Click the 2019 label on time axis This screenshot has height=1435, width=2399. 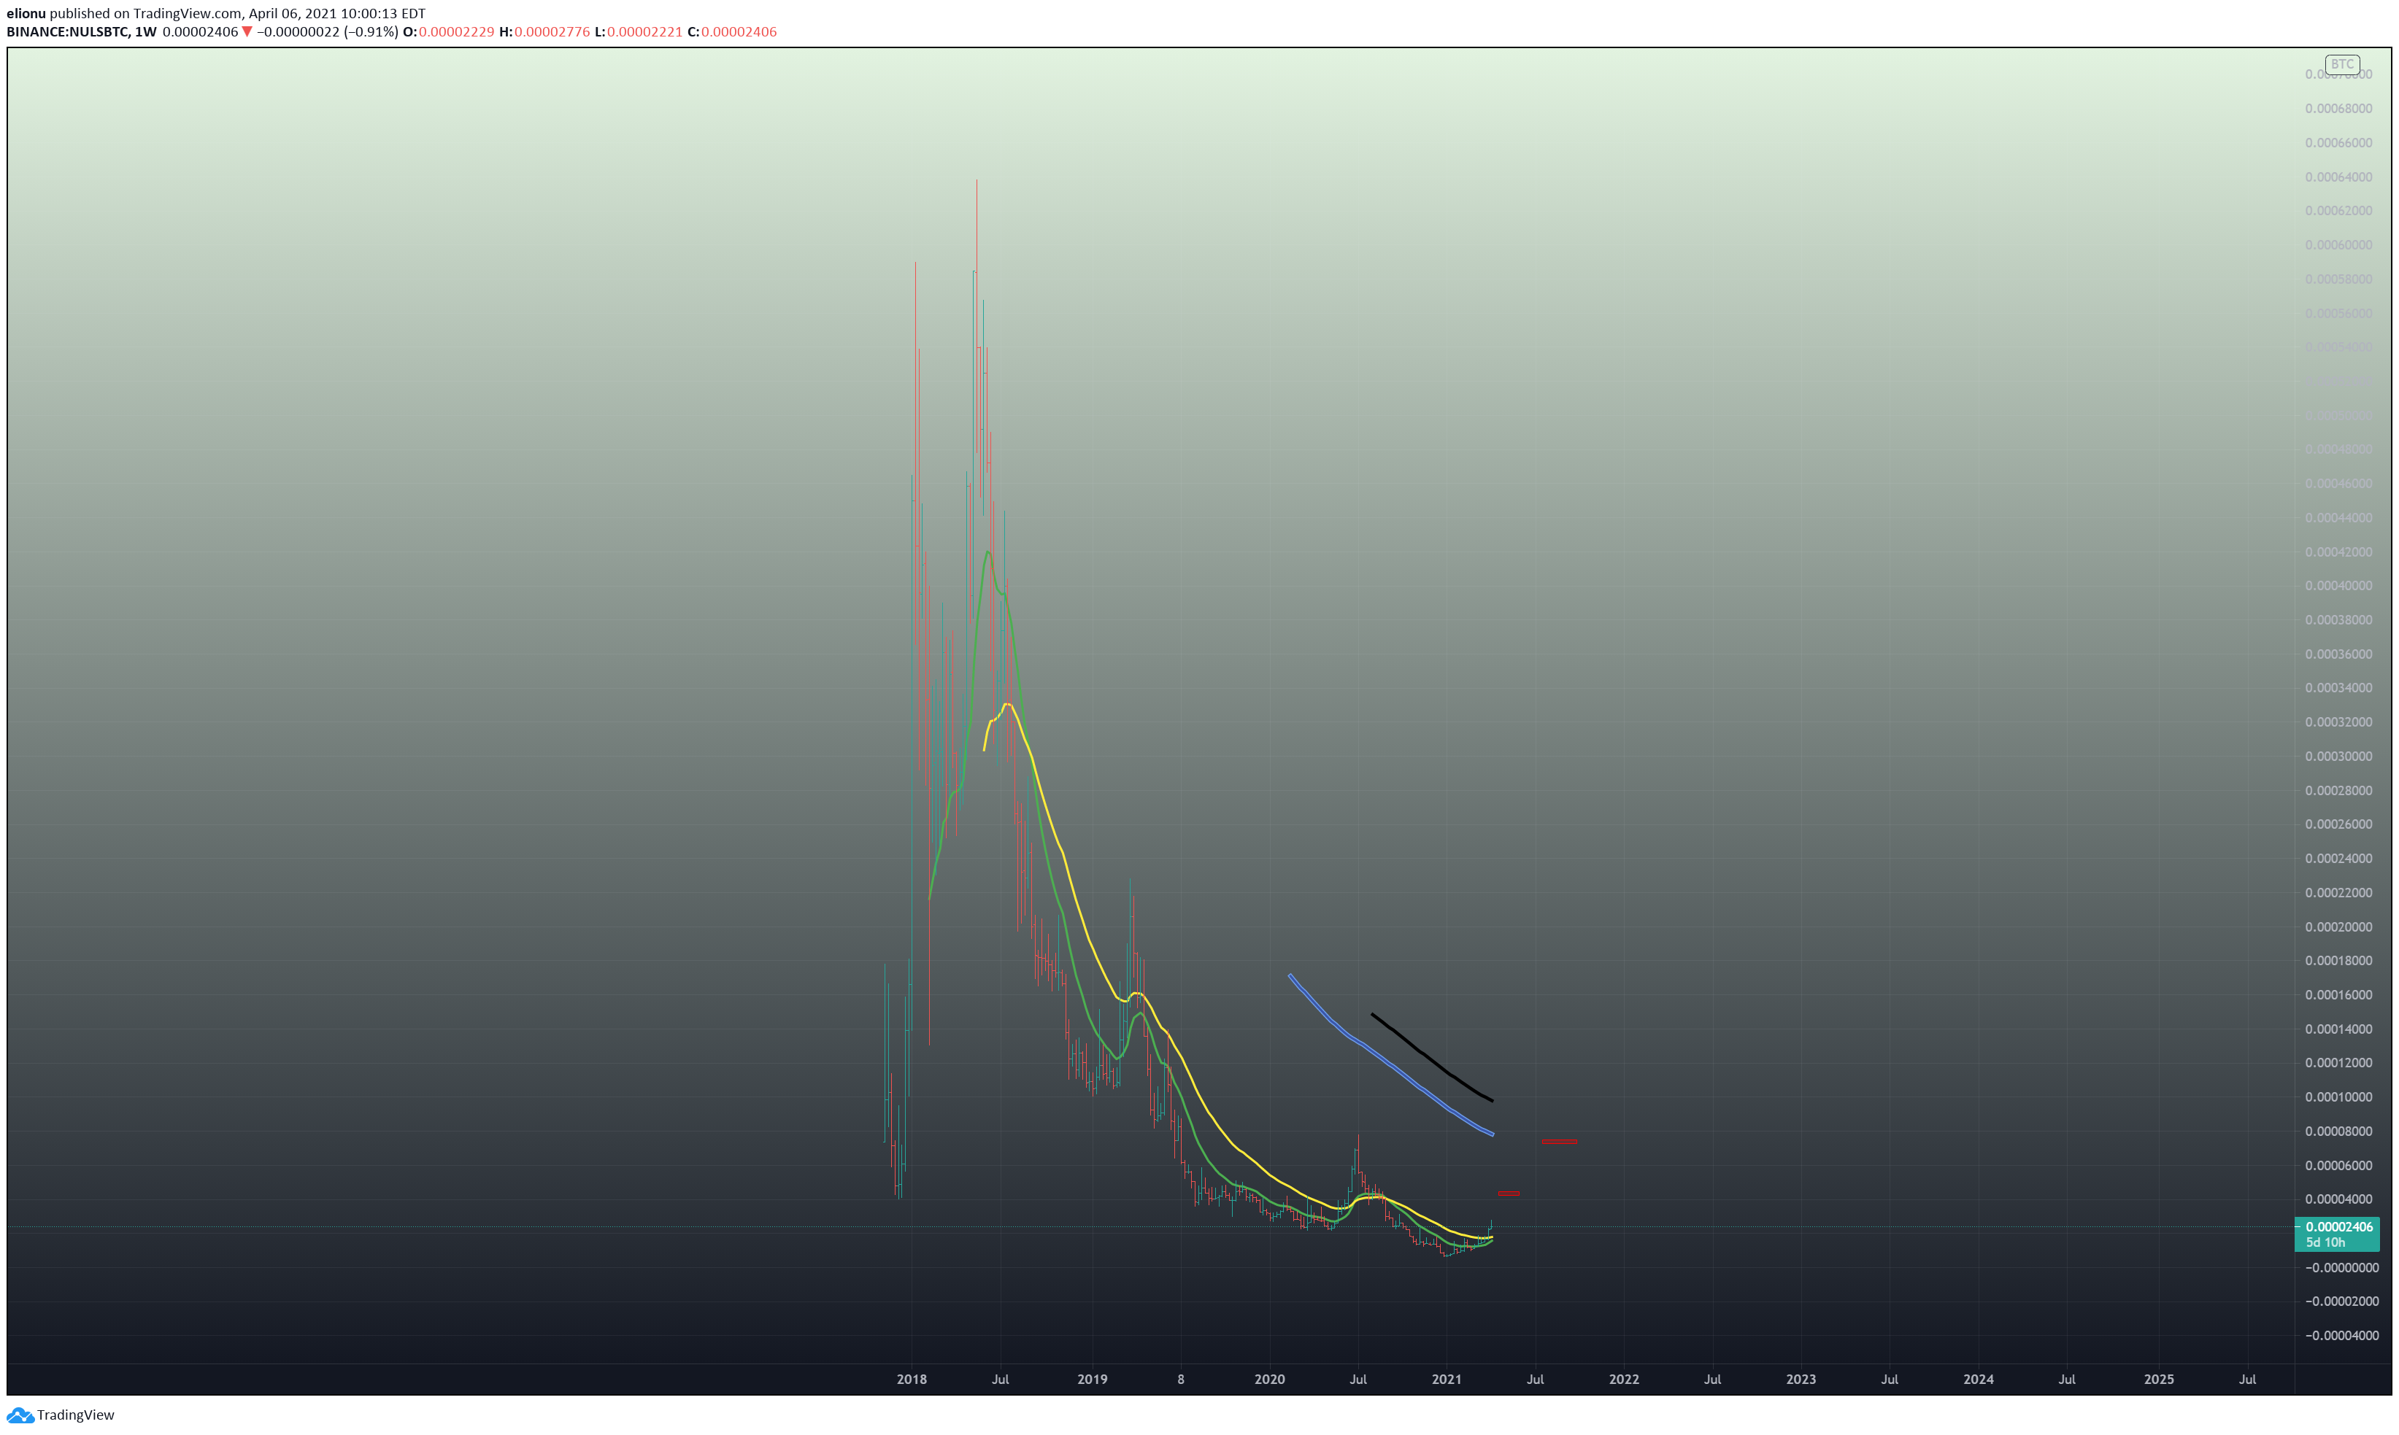coord(1092,1379)
